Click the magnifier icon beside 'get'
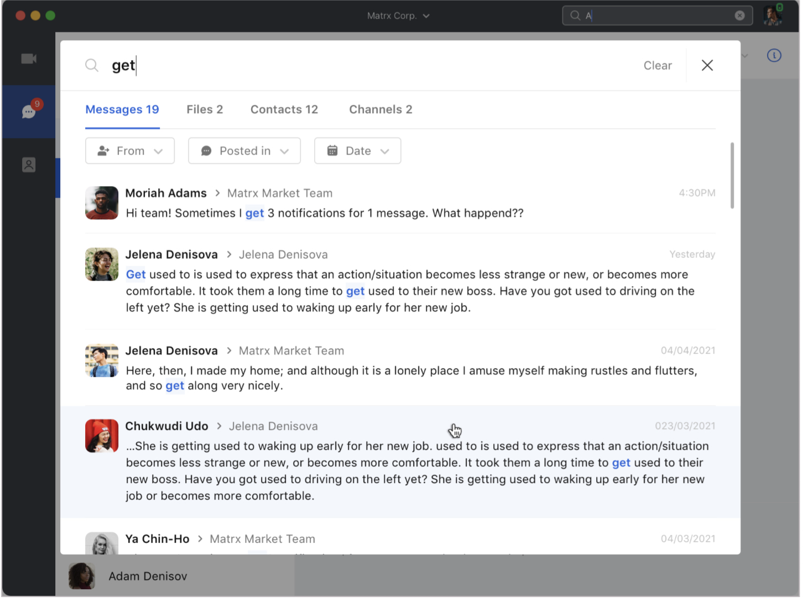 [92, 66]
